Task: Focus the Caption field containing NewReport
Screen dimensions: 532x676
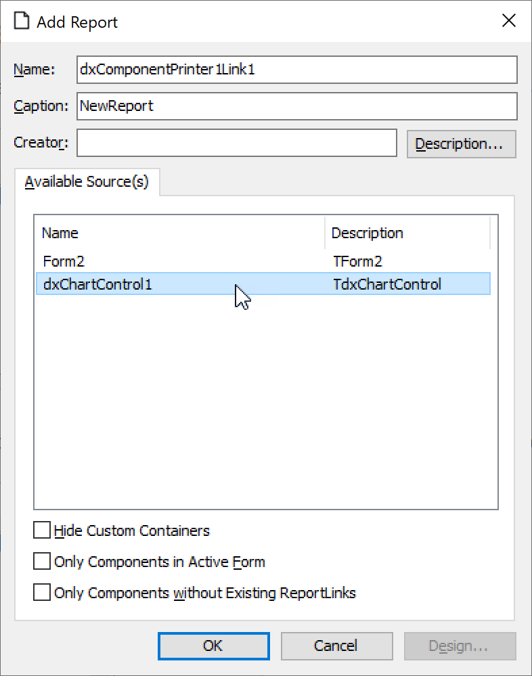Action: [x=296, y=106]
